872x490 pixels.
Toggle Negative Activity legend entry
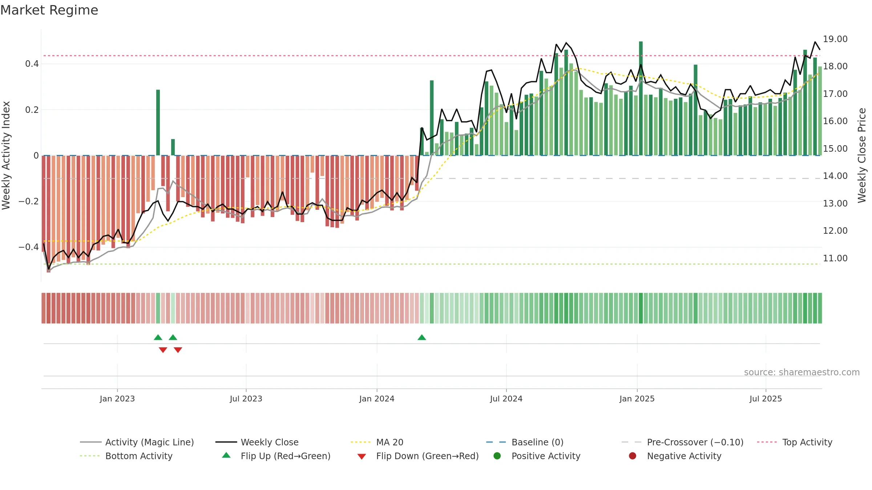(x=675, y=456)
